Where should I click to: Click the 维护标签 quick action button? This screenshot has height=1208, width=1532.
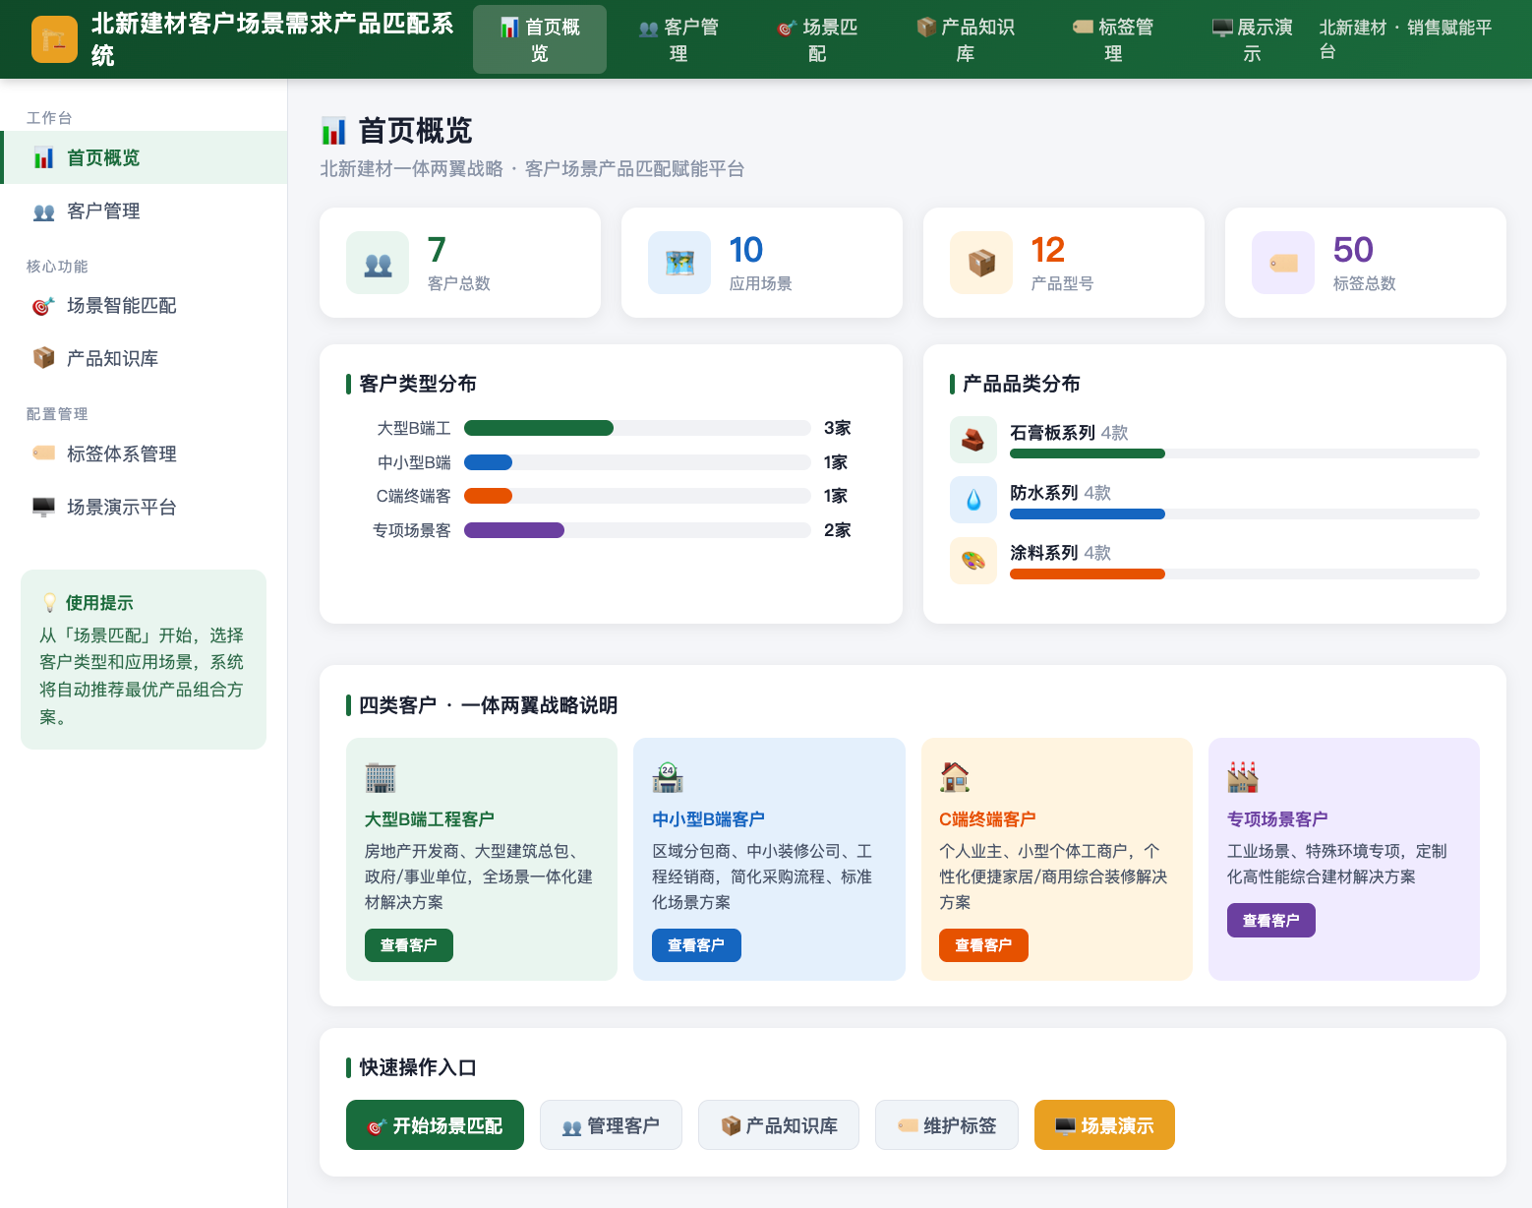tap(947, 1125)
